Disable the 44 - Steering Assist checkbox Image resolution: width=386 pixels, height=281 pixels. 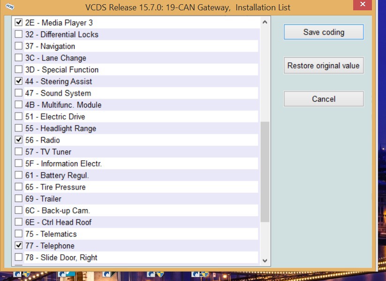click(18, 81)
